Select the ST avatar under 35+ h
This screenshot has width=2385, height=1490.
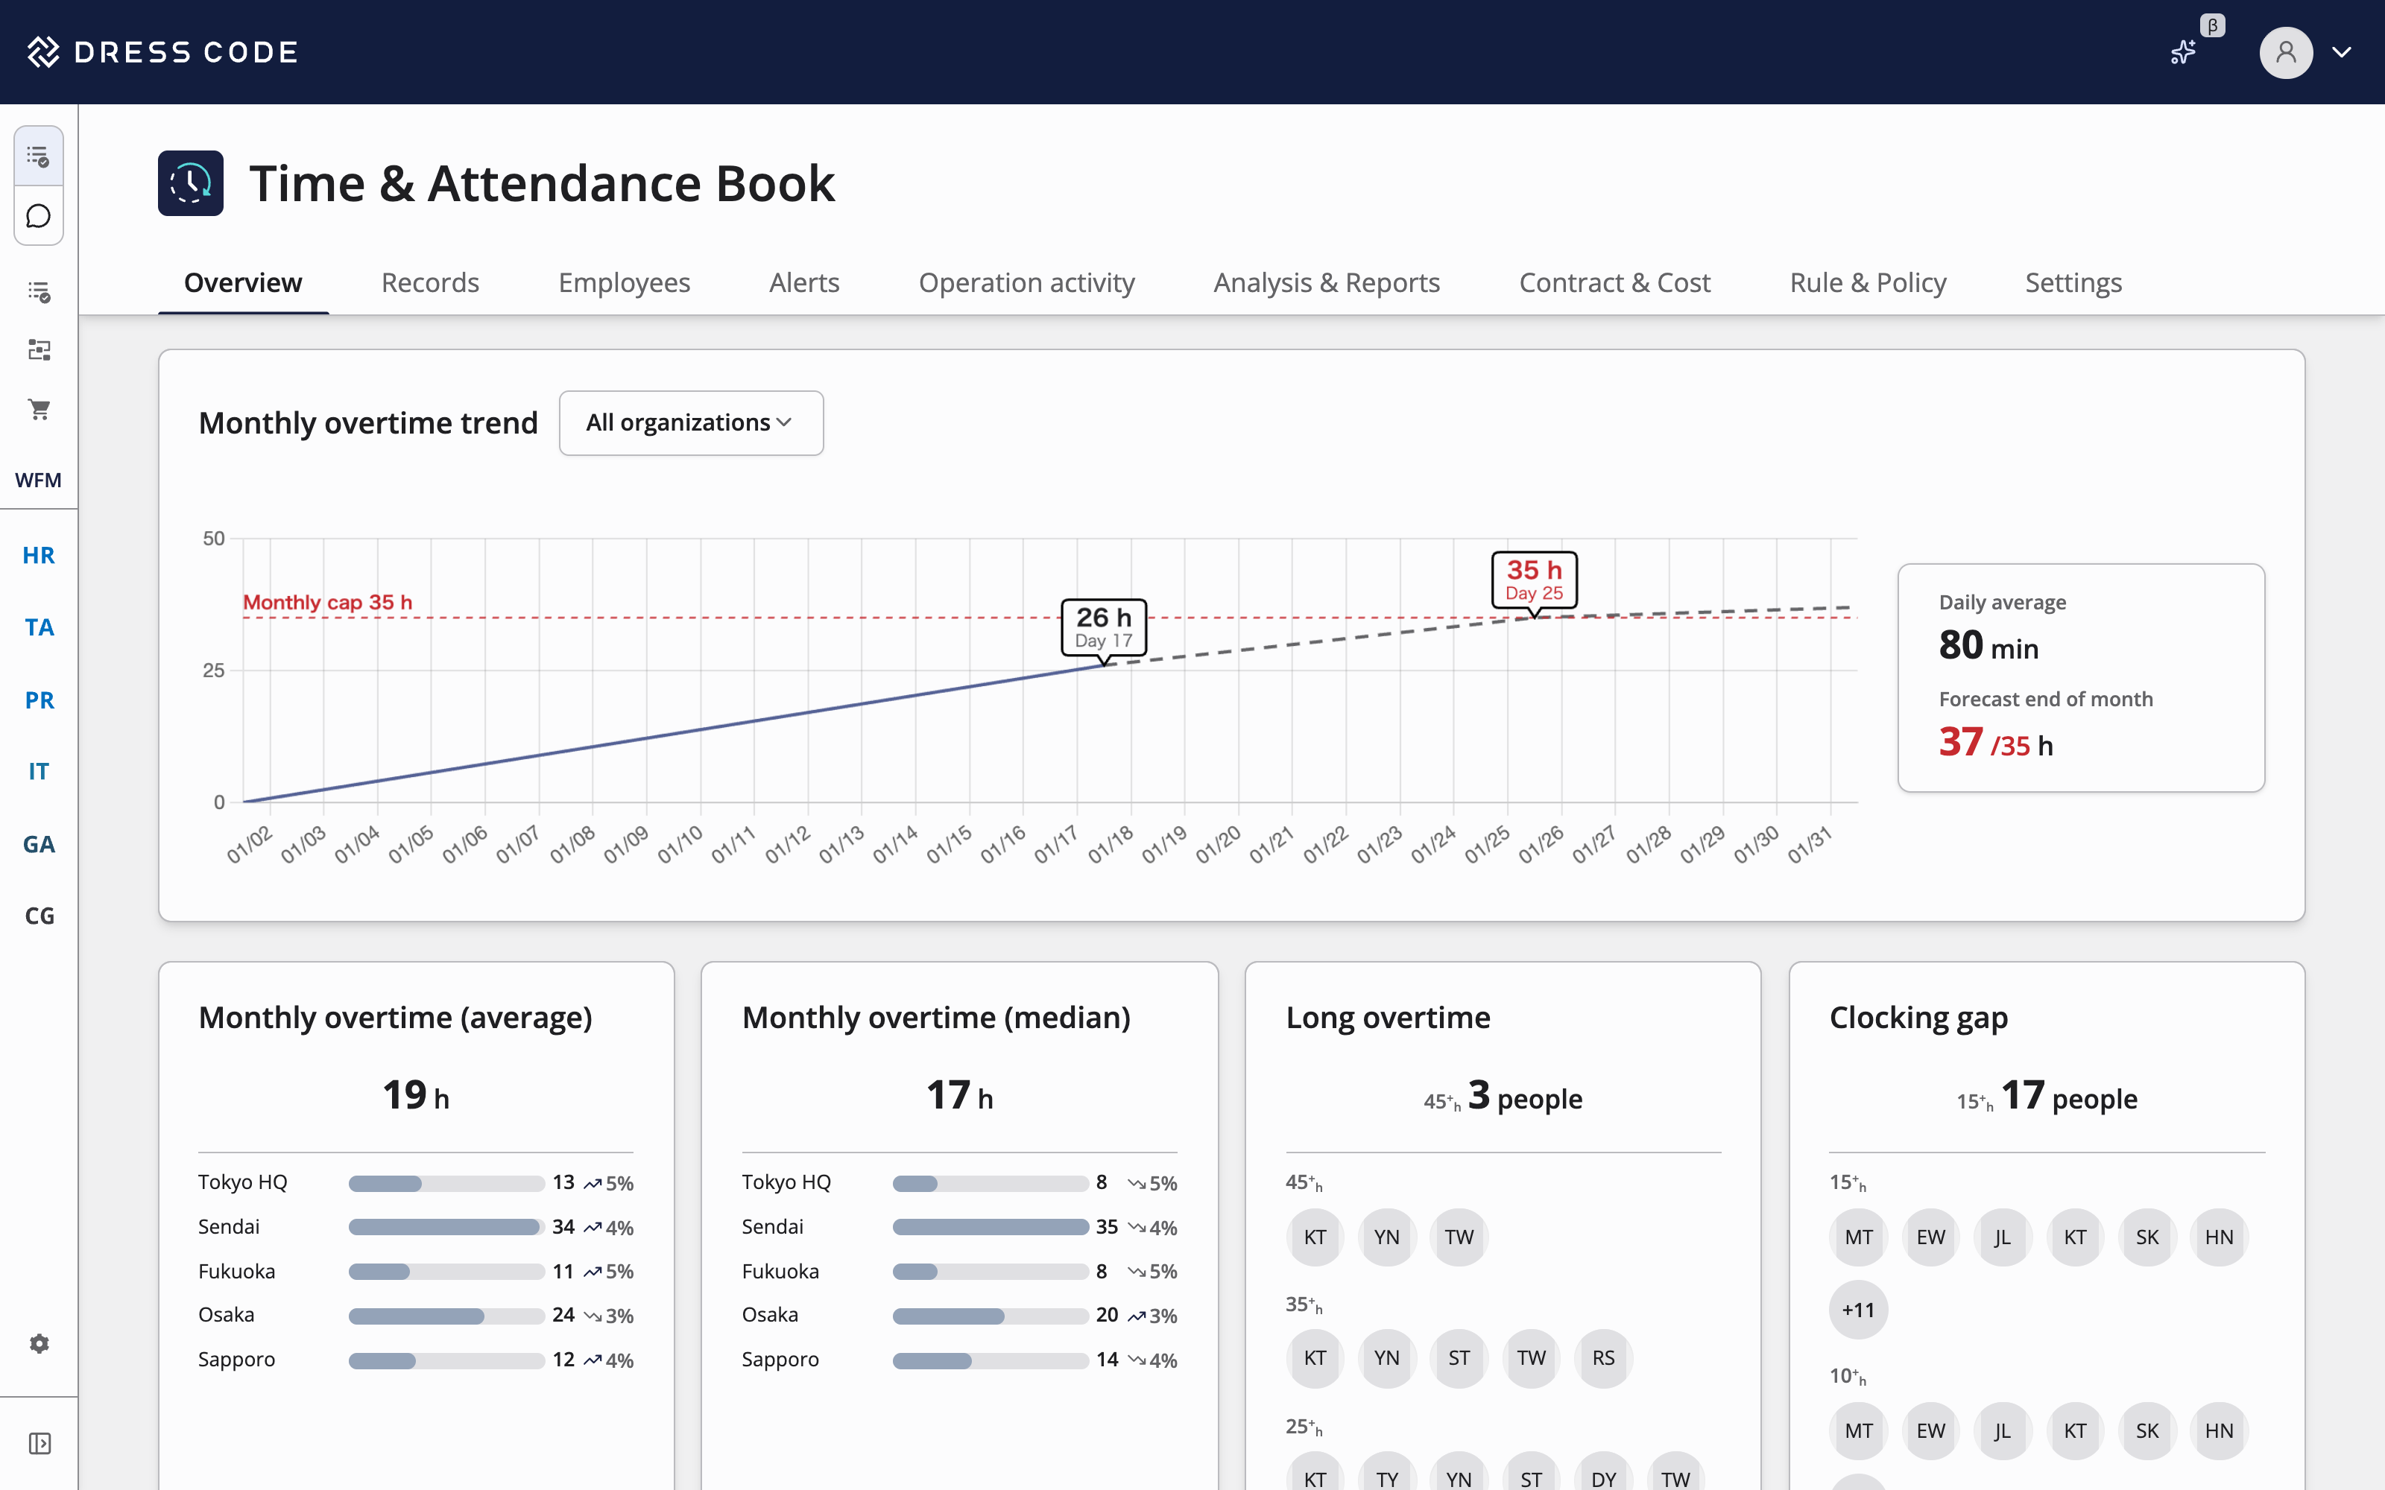1459,1358
